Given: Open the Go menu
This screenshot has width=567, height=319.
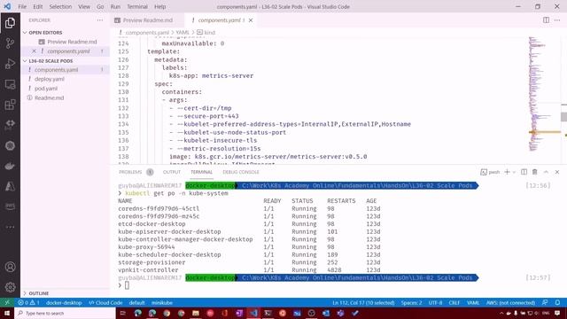Looking at the screenshot, I should (x=100, y=6).
